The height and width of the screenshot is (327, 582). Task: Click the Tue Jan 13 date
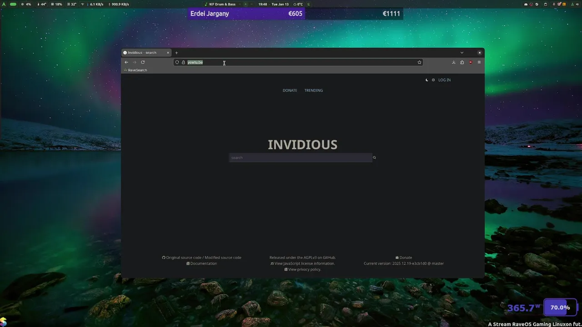(x=280, y=4)
